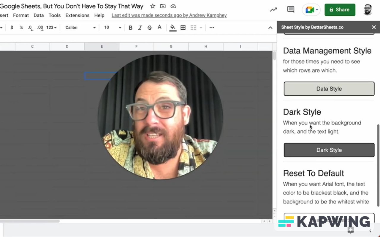380x237 pixels.
Task: Open the fill color picker
Action: pos(173,28)
